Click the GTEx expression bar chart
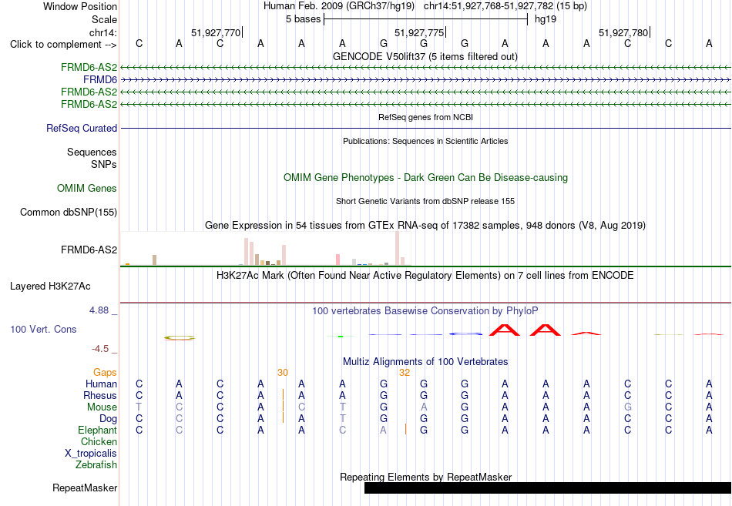This screenshot has height=506, width=732. pyautogui.click(x=265, y=249)
